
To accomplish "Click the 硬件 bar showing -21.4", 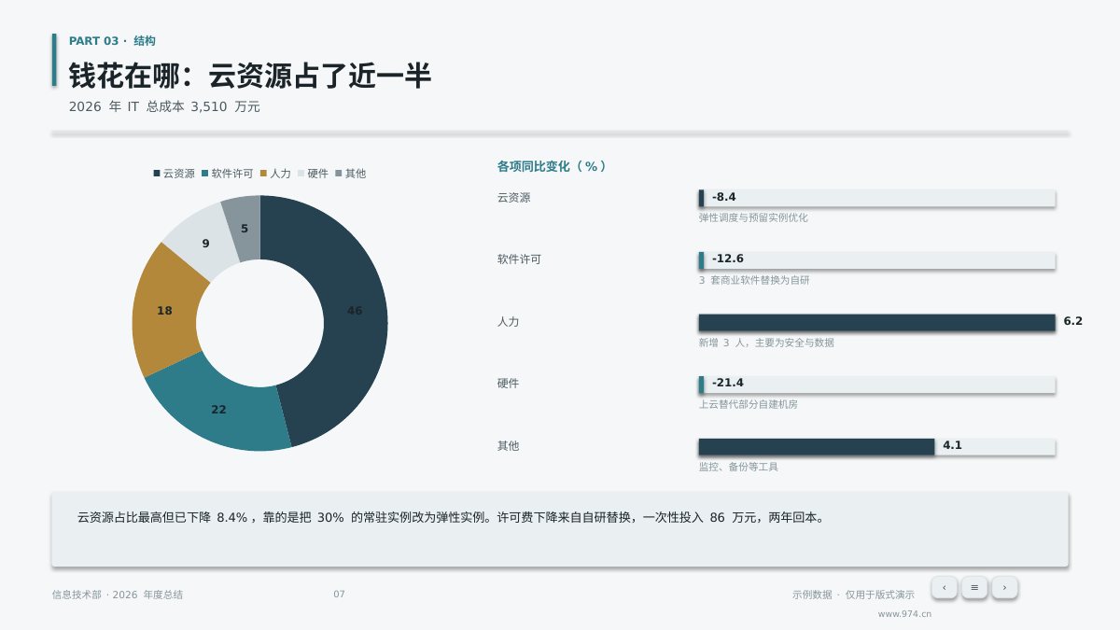I will coord(877,384).
